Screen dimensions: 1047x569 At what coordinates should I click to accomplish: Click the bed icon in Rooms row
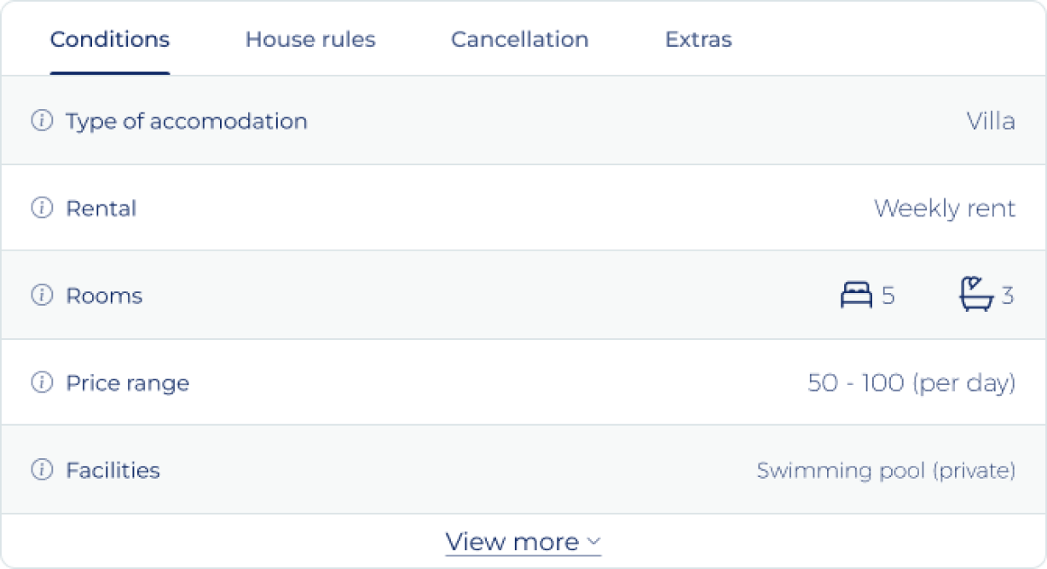point(856,296)
